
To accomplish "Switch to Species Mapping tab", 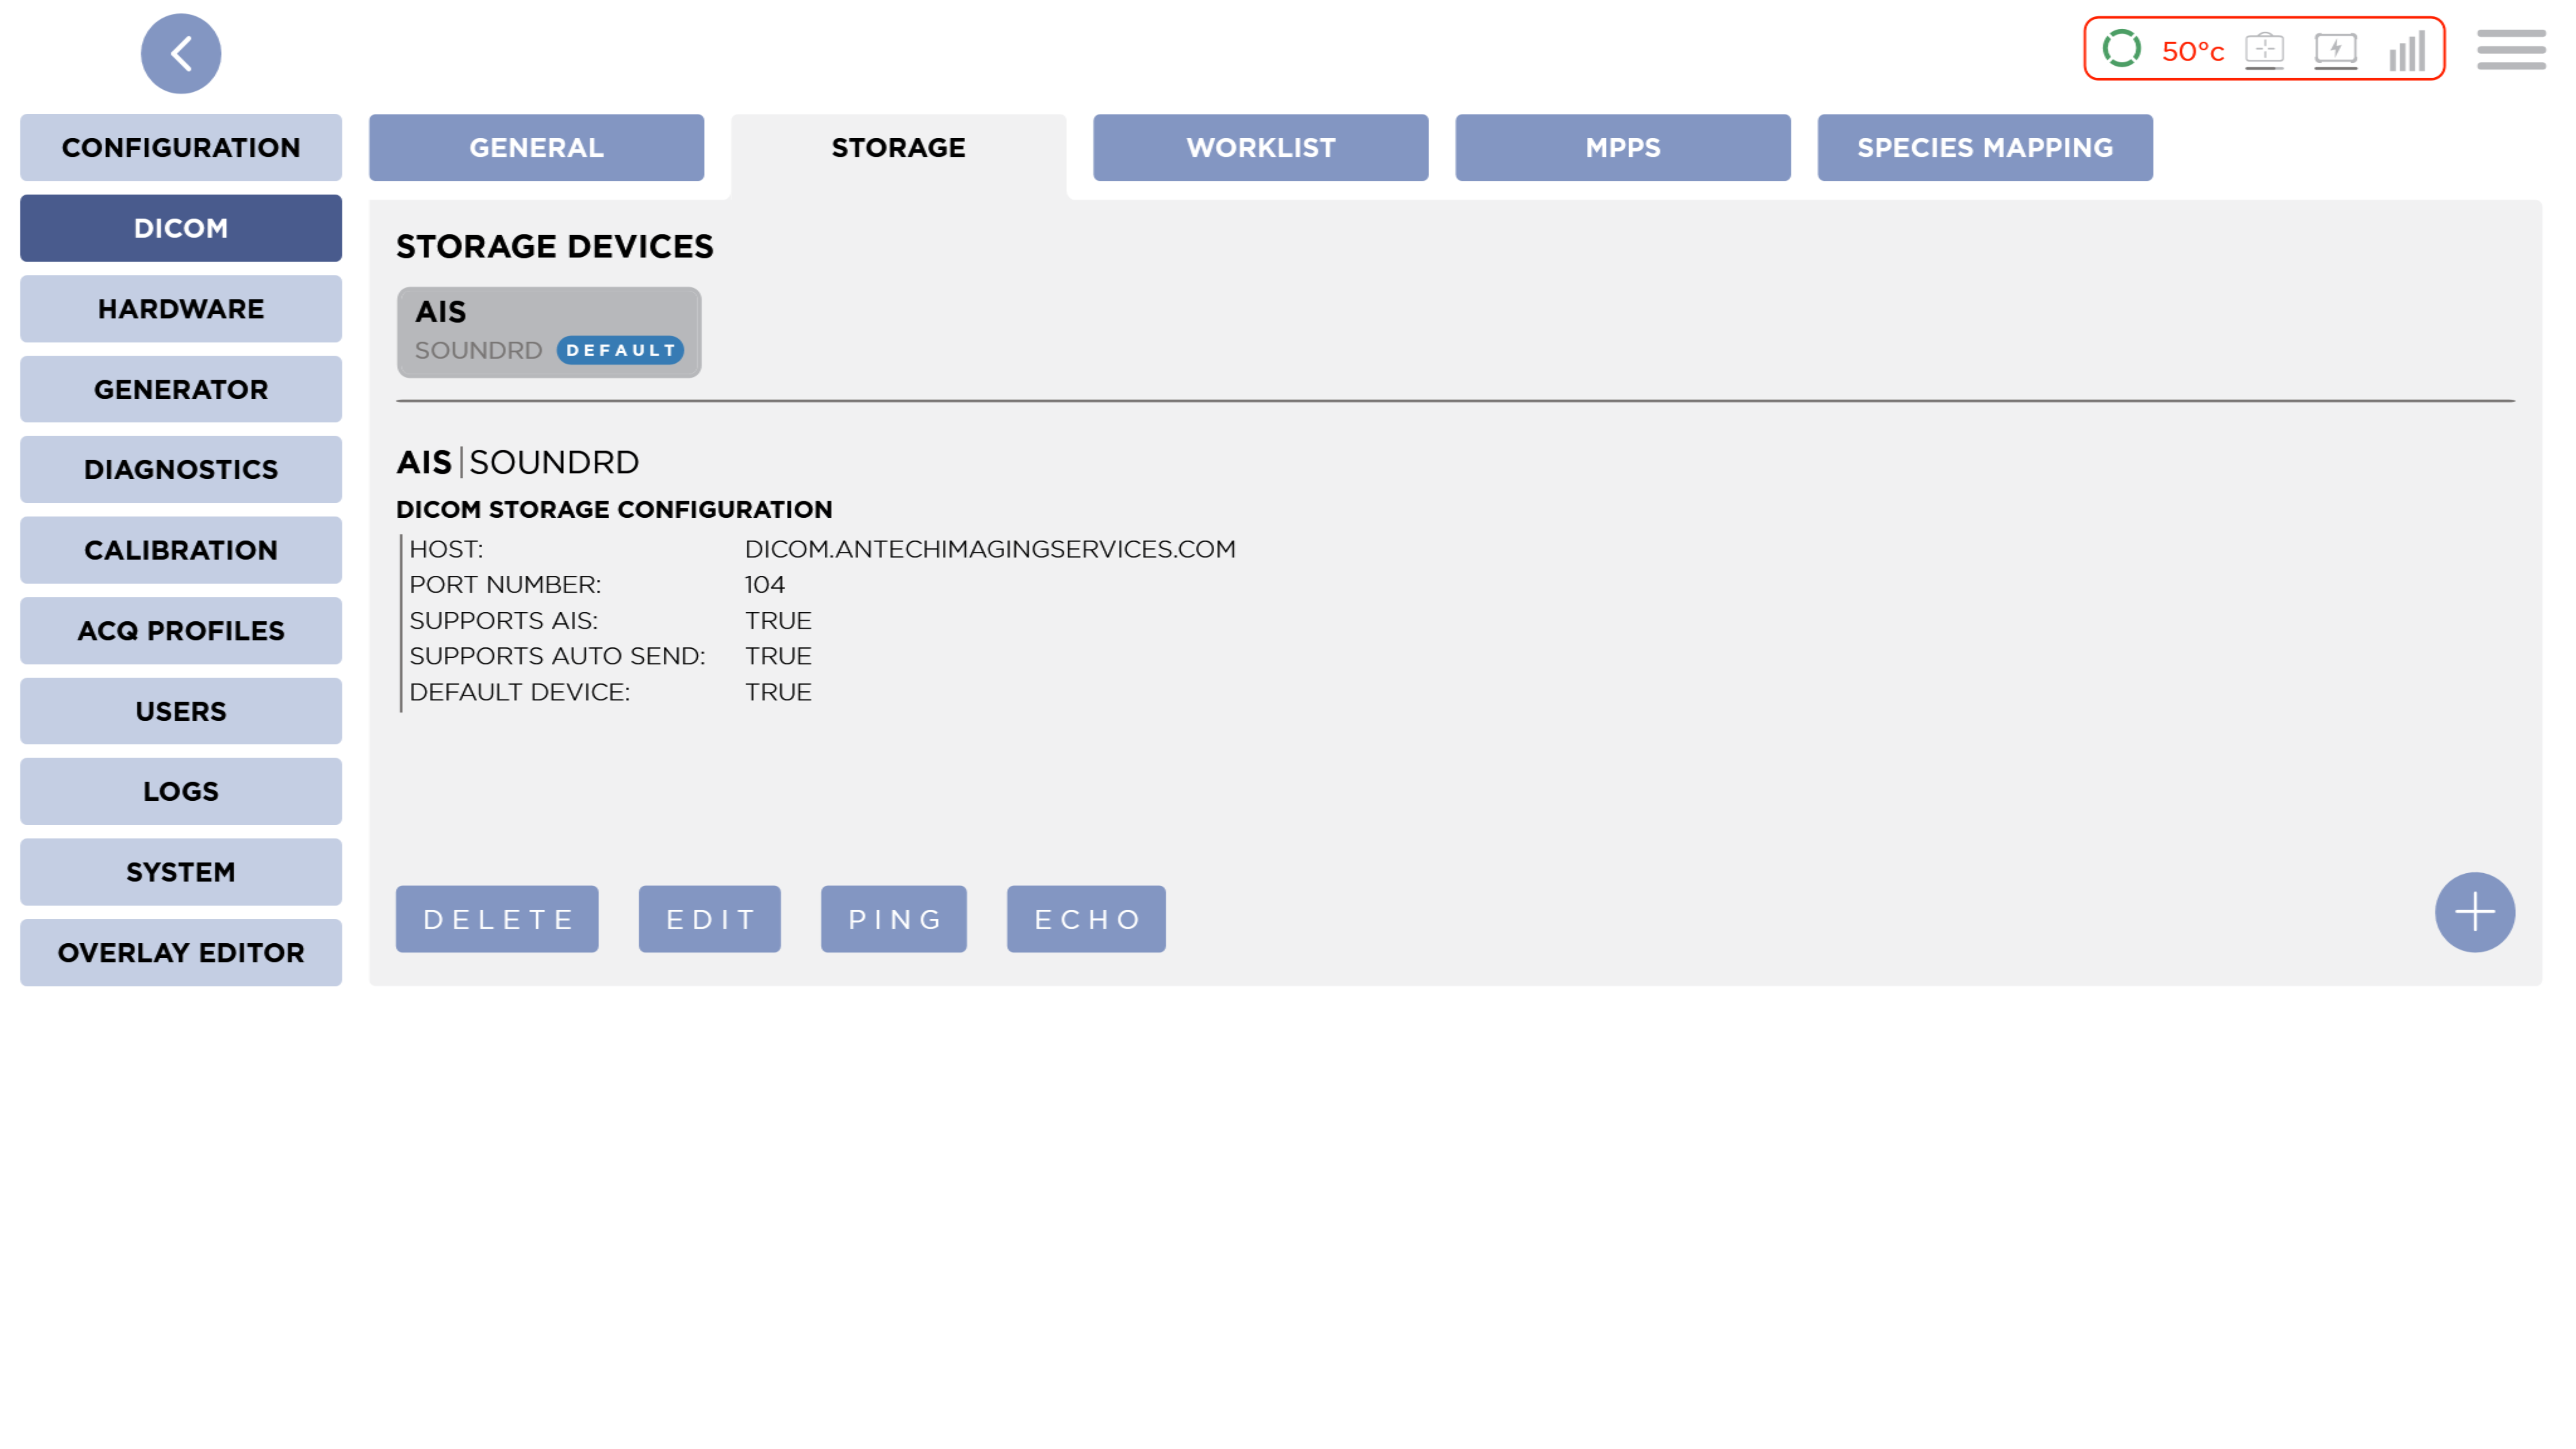I will point(1984,147).
